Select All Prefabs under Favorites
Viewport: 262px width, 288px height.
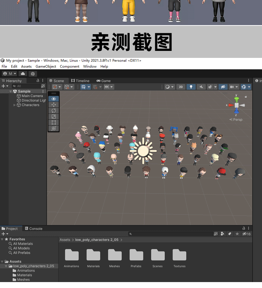22,253
